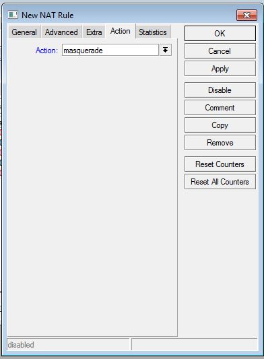Copy the NAT rule
The width and height of the screenshot is (264, 359).
tap(220, 125)
